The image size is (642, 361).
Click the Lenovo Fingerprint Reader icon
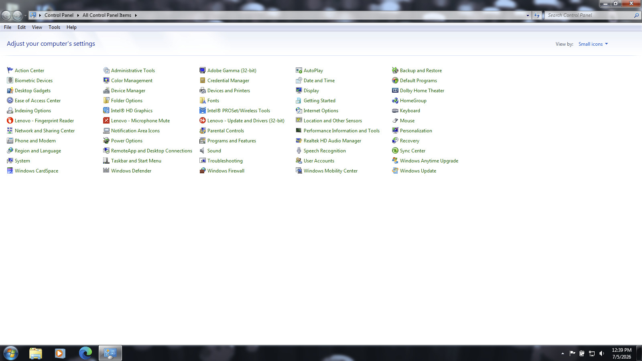click(10, 120)
